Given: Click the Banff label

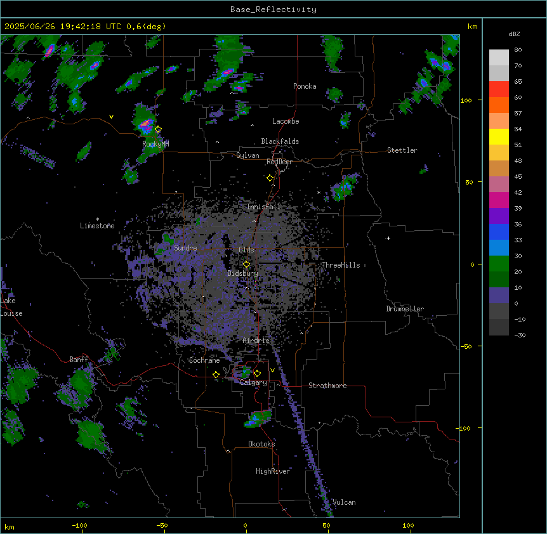Looking at the screenshot, I should pyautogui.click(x=79, y=360).
